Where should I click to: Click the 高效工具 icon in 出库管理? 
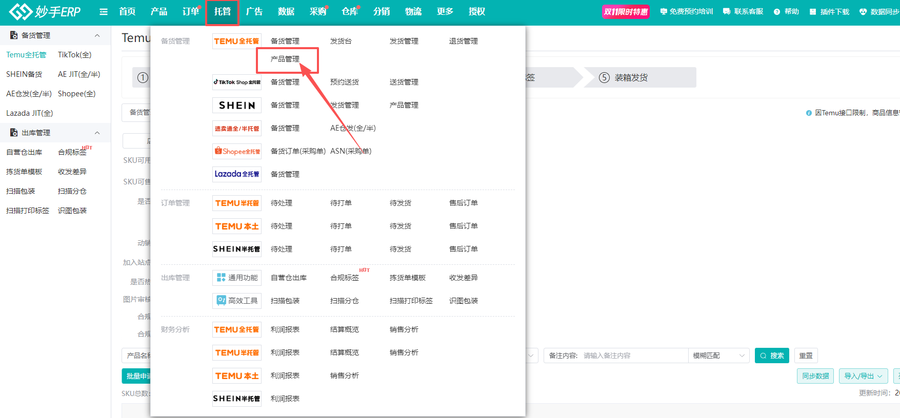[x=236, y=301]
